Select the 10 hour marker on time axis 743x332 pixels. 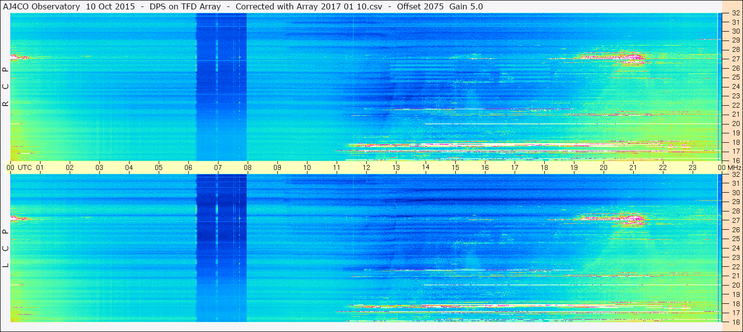(x=307, y=167)
